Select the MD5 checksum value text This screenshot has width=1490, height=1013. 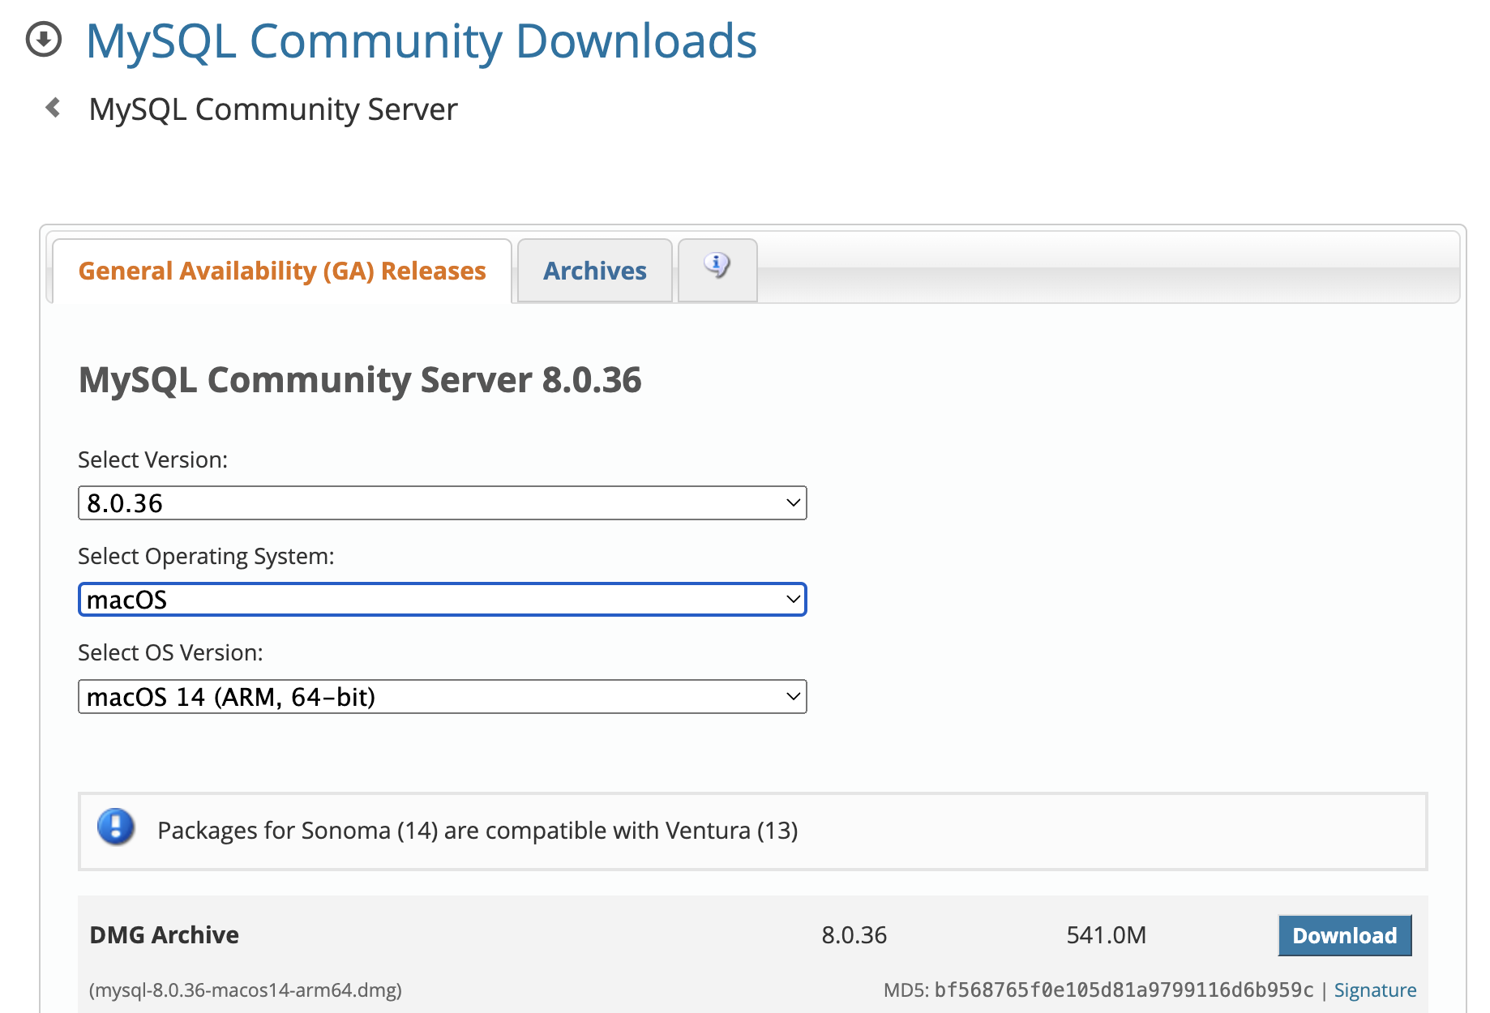point(1124,989)
